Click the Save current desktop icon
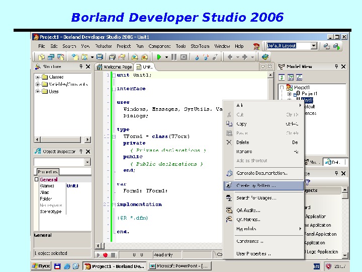This screenshot has width=362, height=272. [327, 46]
